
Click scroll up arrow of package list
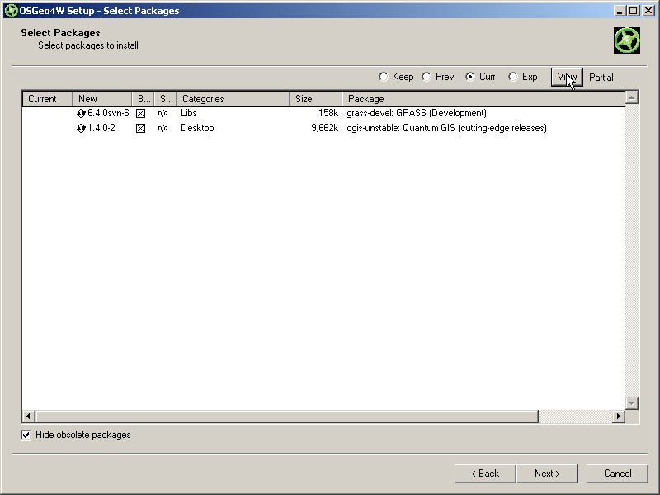pos(632,97)
